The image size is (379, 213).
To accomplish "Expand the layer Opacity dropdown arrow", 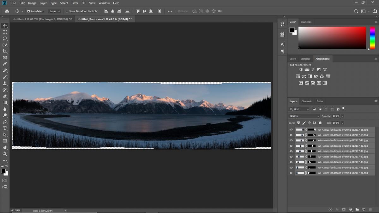I will pos(342,116).
